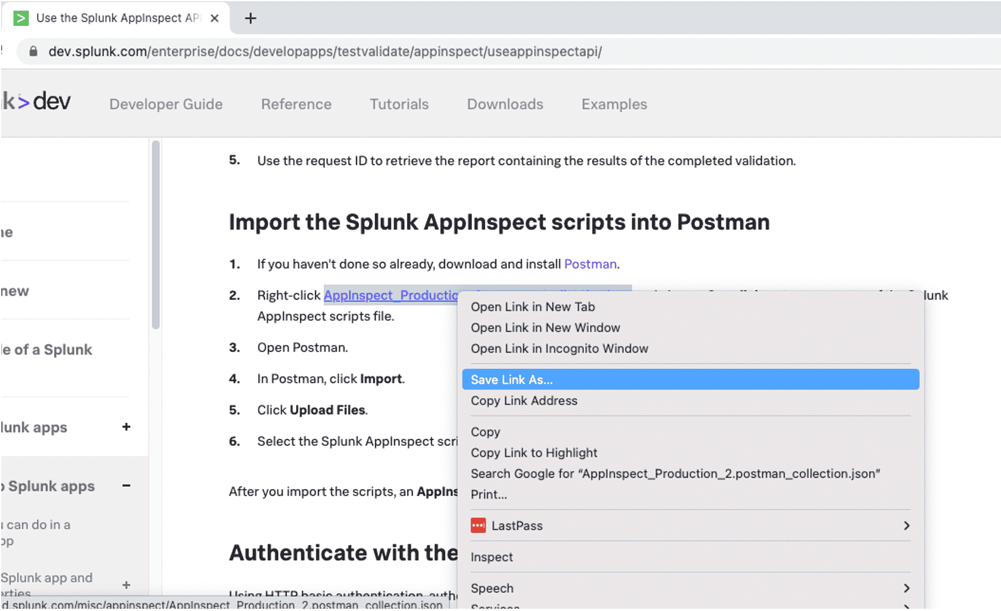The image size is (1001, 611).
Task: Open the Speech menu entry
Action: [691, 588]
